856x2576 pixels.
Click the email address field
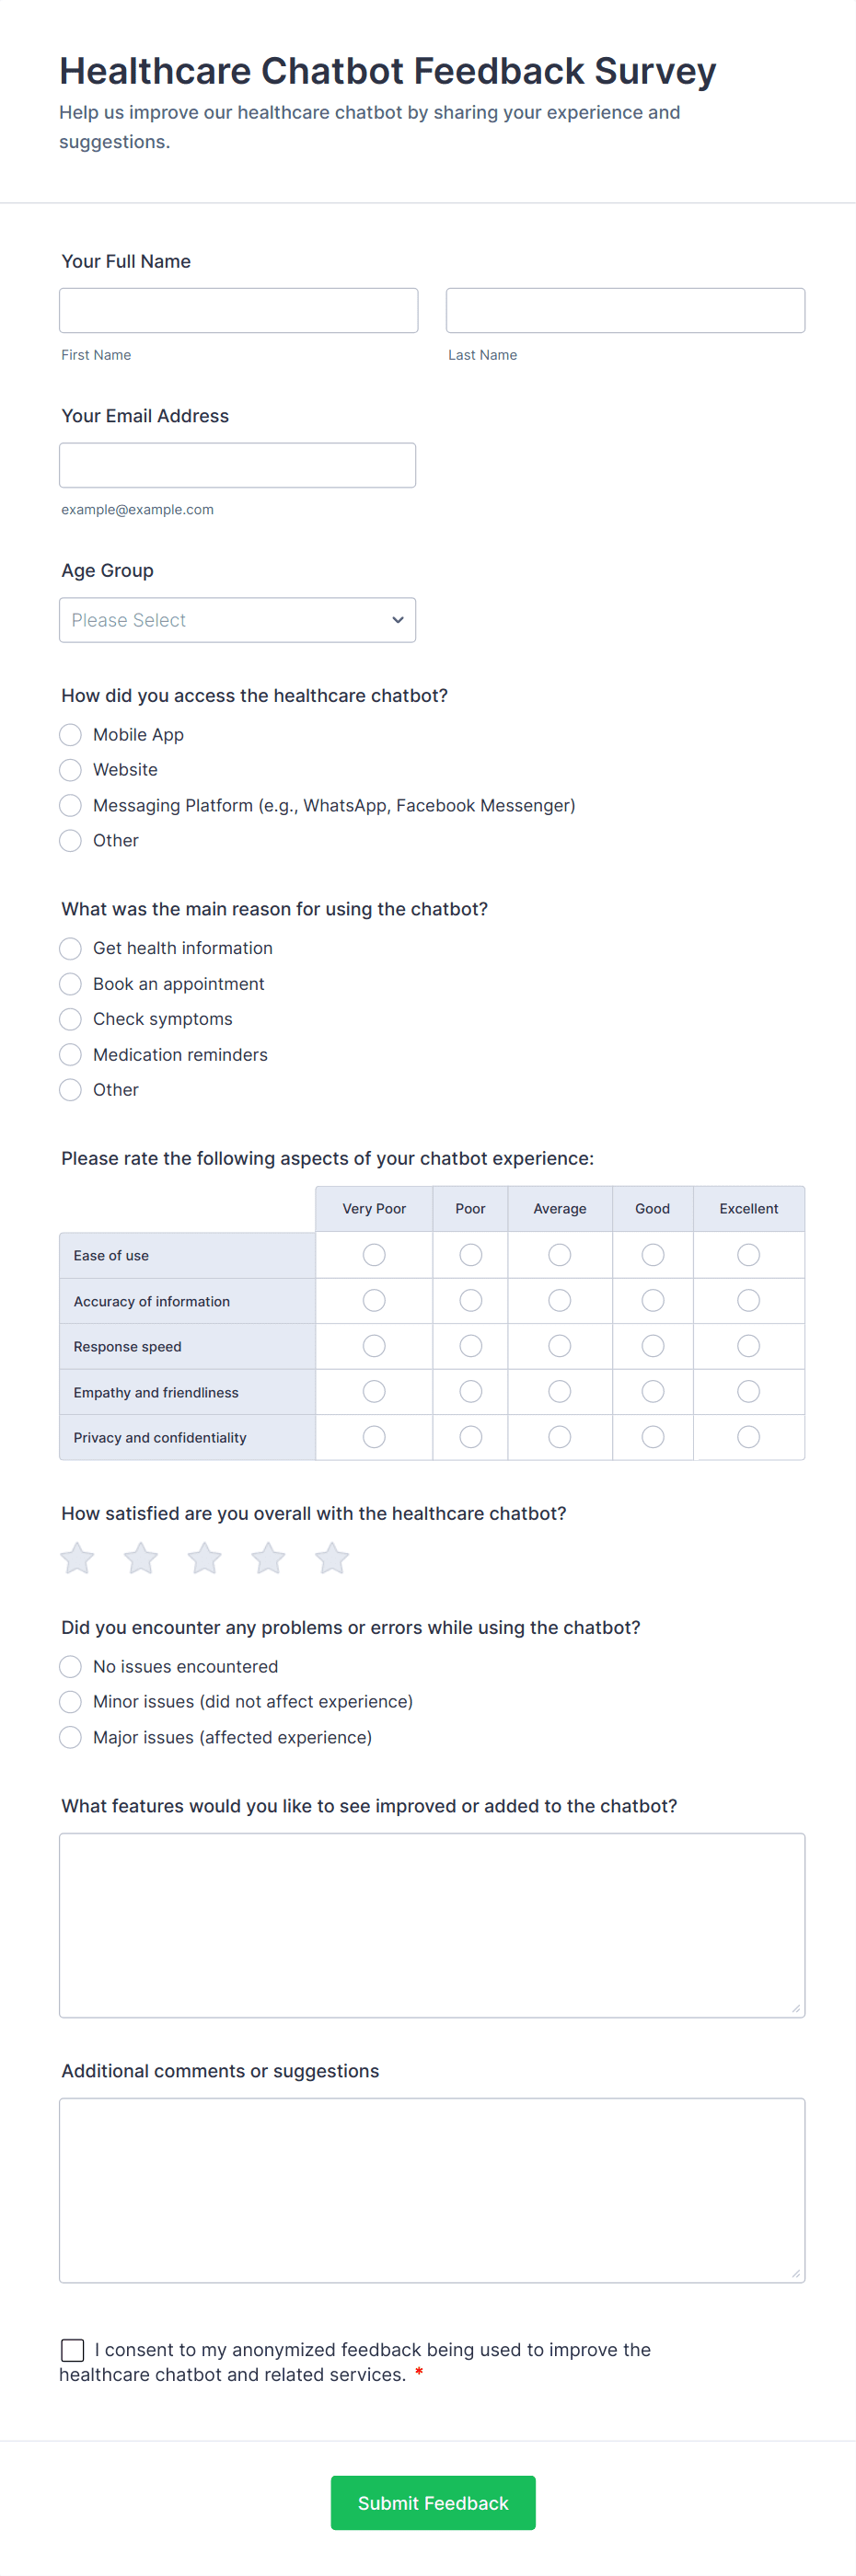[x=237, y=465]
